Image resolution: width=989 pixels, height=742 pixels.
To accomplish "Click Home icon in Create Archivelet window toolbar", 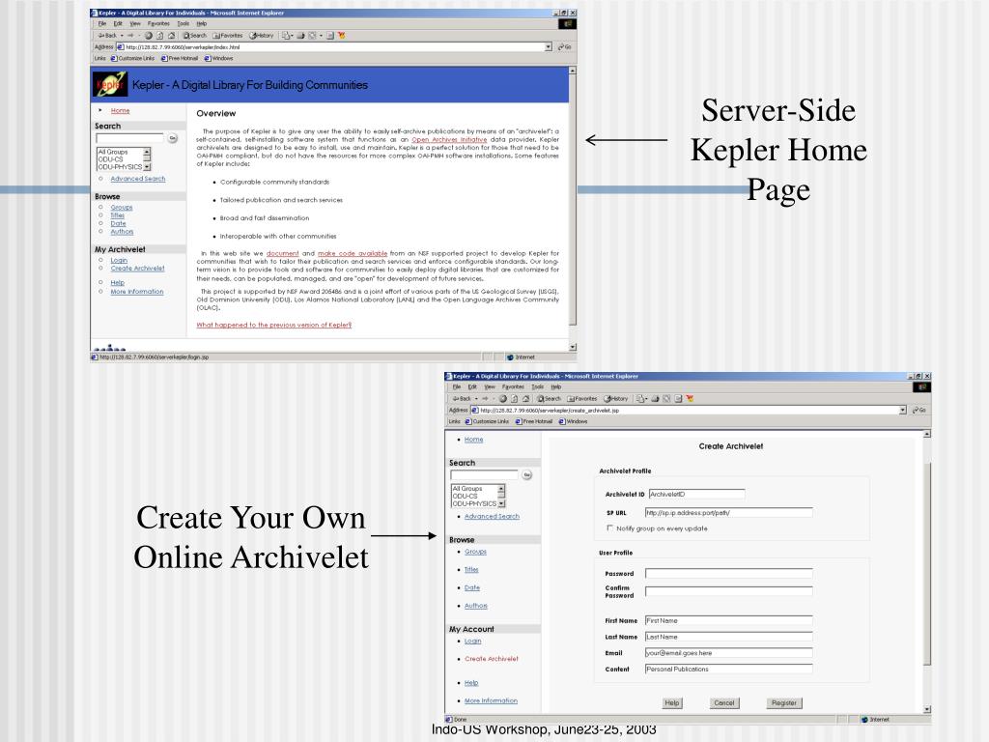I will (526, 399).
